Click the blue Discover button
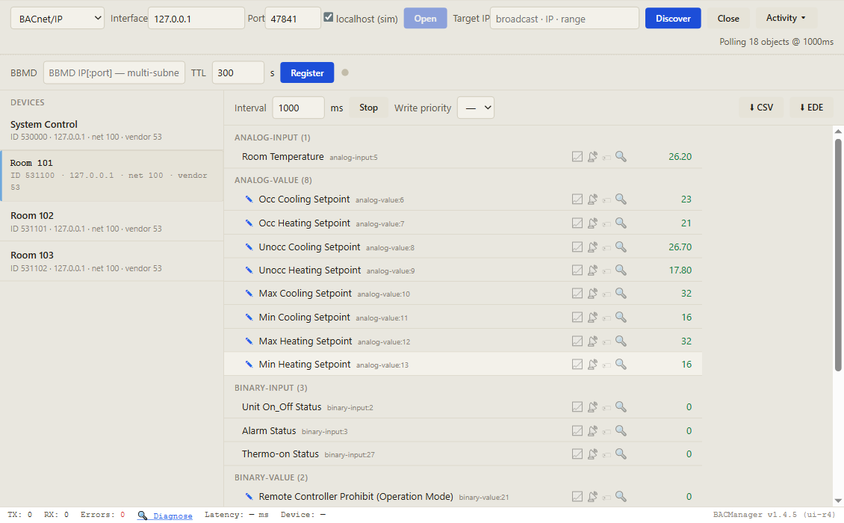Viewport: 844px width, 523px height. [673, 19]
